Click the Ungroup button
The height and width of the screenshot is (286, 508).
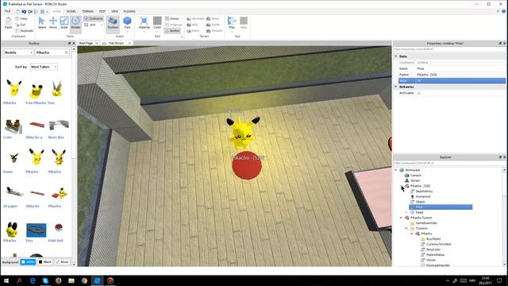173,25
